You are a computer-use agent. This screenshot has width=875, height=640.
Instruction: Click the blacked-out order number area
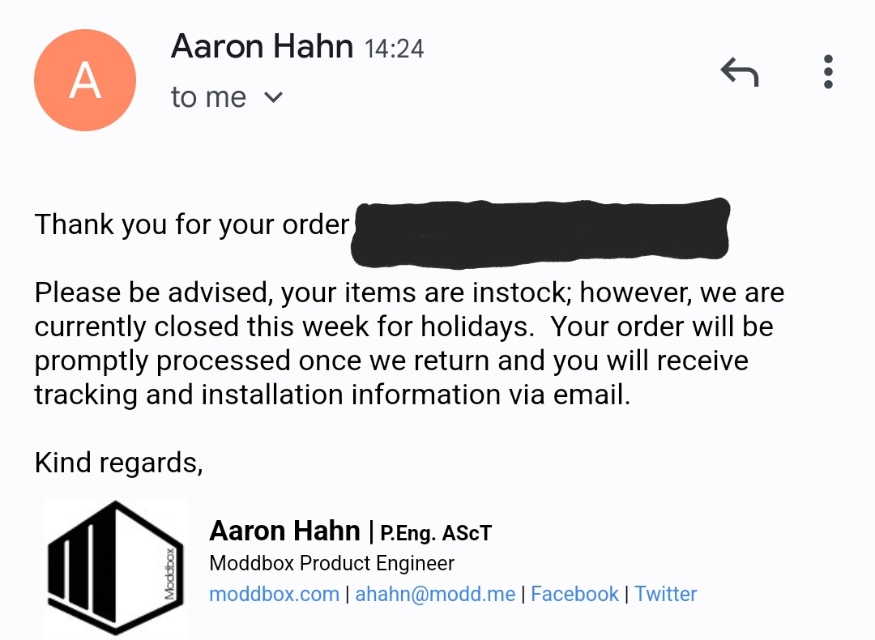pyautogui.click(x=540, y=231)
